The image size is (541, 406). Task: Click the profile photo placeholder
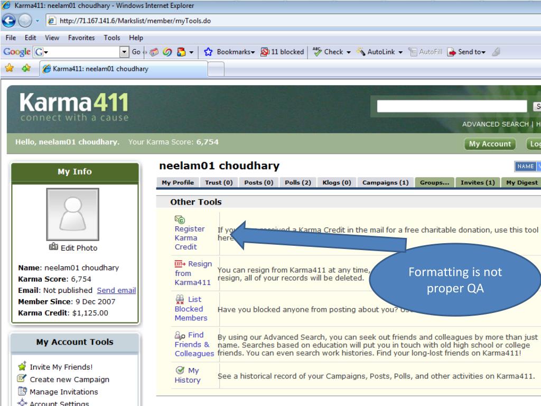coord(73,215)
